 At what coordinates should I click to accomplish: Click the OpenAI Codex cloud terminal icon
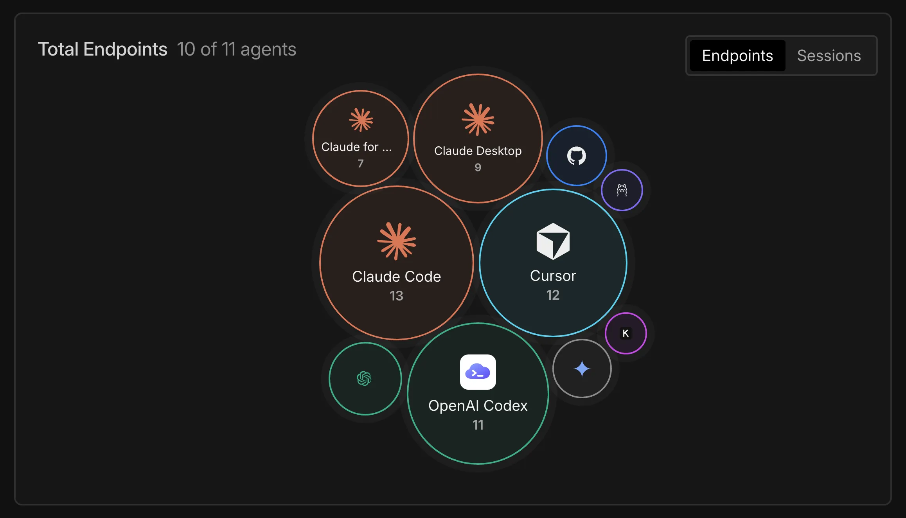(x=478, y=372)
